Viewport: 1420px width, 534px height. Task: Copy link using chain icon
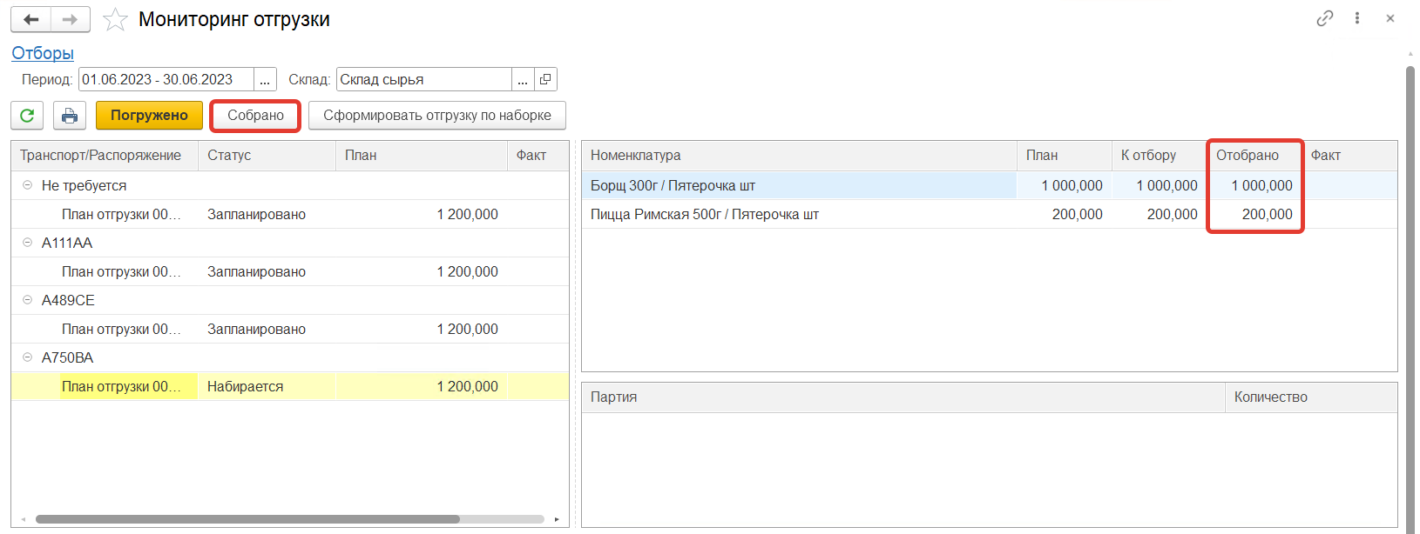pos(1324,18)
